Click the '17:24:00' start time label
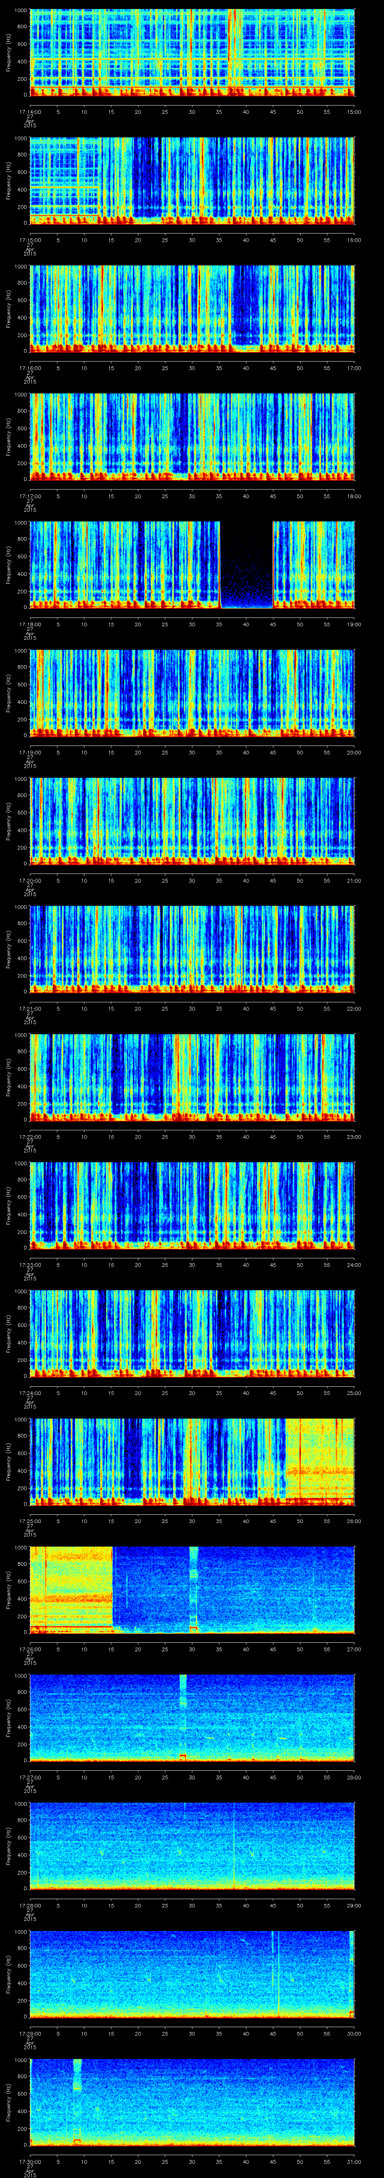384x2178 pixels. (30, 1393)
